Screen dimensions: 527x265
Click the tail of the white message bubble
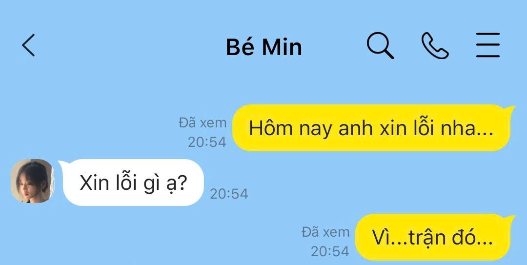coord(62,165)
